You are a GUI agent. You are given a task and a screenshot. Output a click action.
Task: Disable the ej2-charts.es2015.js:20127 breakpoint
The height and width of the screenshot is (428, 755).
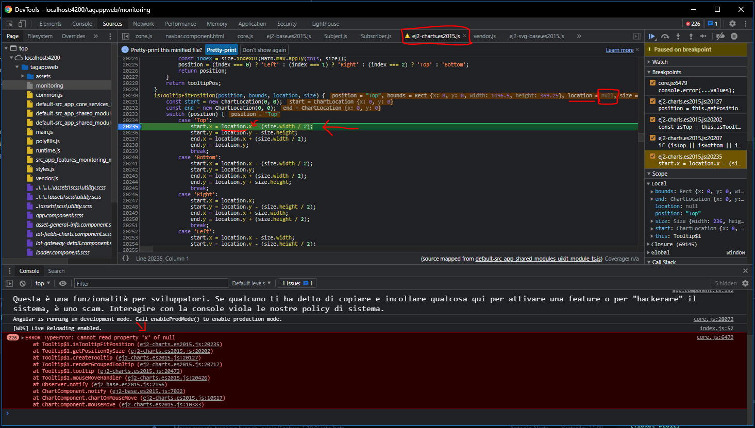(x=653, y=101)
